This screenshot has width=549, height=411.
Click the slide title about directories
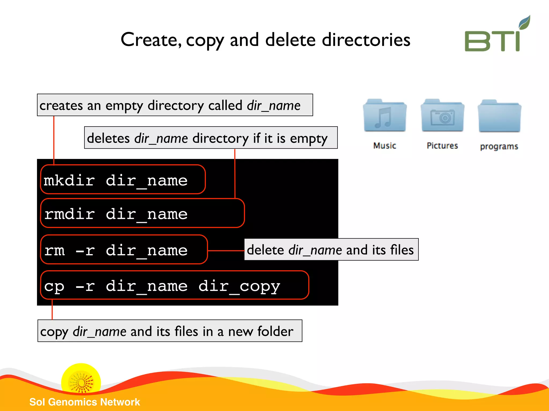click(265, 40)
